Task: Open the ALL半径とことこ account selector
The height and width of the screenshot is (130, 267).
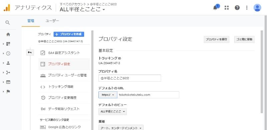Action: pyautogui.click(x=82, y=10)
